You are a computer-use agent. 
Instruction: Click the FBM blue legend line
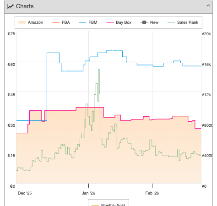click(x=82, y=22)
